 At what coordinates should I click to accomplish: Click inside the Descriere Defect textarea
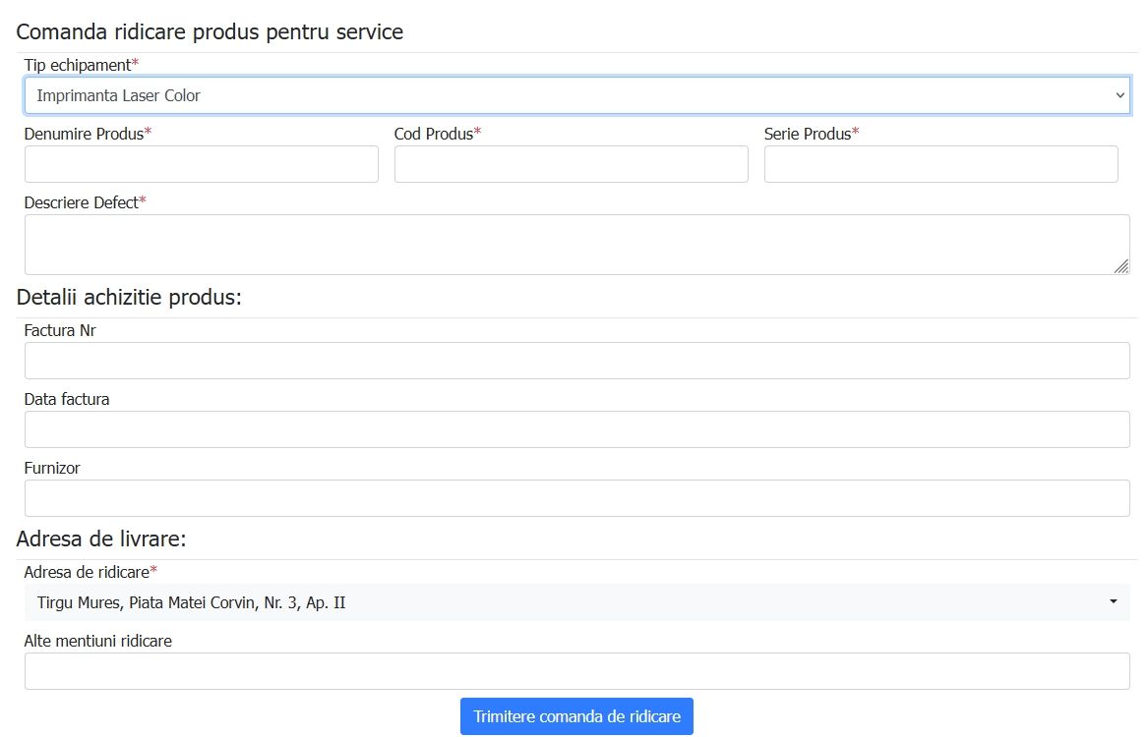576,244
